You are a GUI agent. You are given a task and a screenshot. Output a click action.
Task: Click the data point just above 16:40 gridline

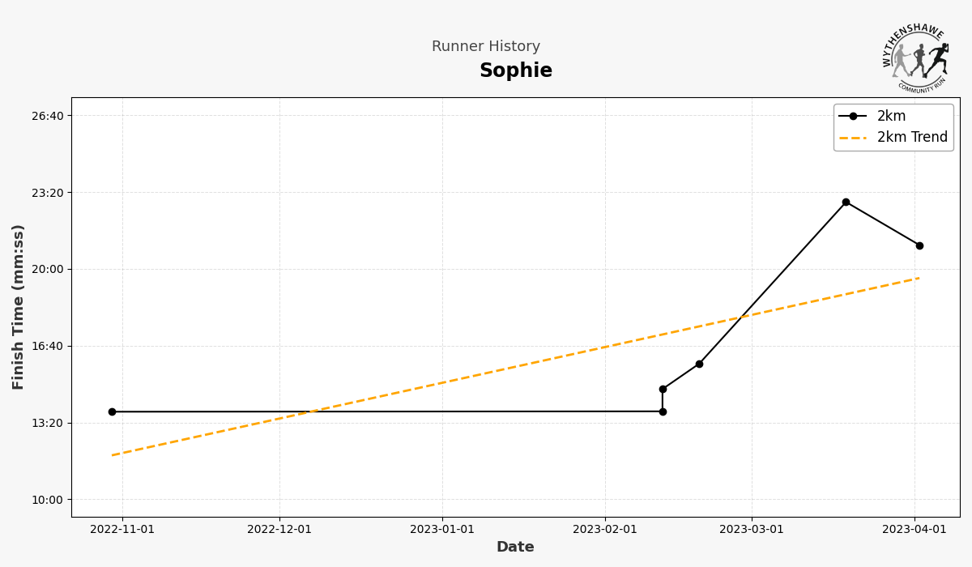coord(699,364)
